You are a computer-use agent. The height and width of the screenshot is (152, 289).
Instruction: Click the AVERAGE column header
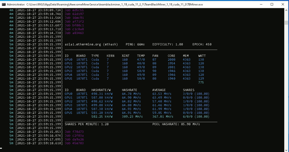[x=159, y=90]
